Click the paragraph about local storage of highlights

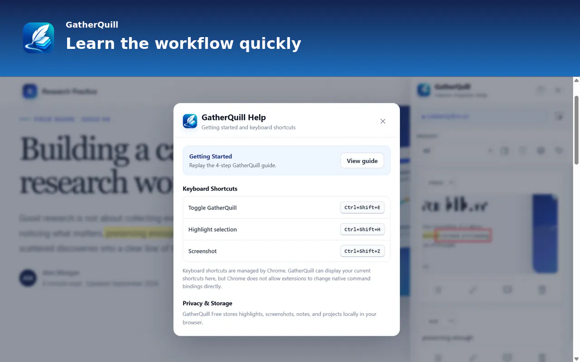tap(280, 318)
